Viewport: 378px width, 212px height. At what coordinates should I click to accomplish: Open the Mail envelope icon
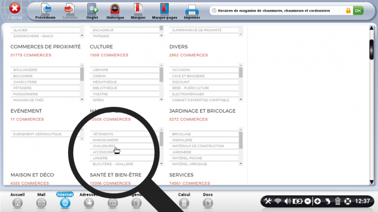click(x=41, y=203)
